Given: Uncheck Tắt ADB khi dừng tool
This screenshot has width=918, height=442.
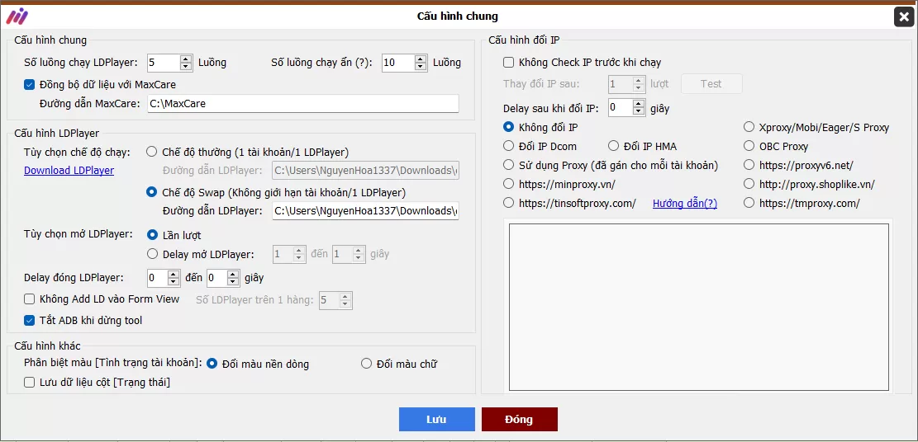Looking at the screenshot, I should 30,321.
